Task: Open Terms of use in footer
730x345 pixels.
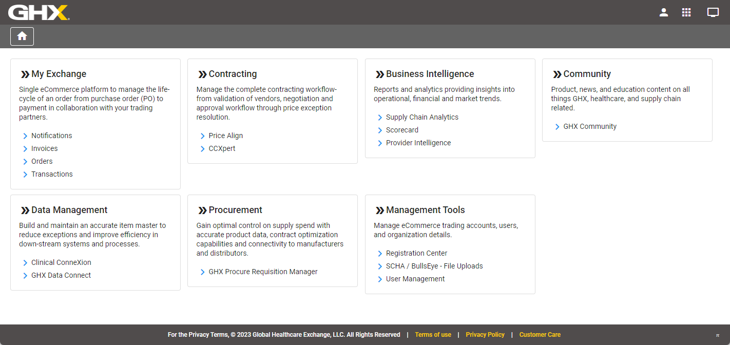Action: click(x=433, y=335)
